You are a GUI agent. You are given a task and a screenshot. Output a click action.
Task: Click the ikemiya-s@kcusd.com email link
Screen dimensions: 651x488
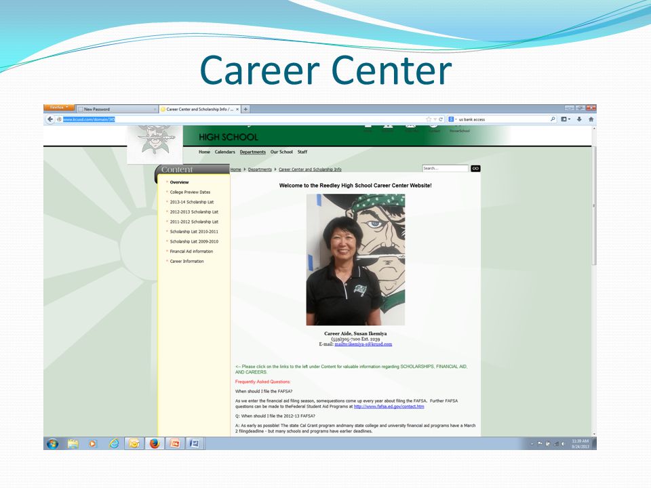(x=363, y=344)
